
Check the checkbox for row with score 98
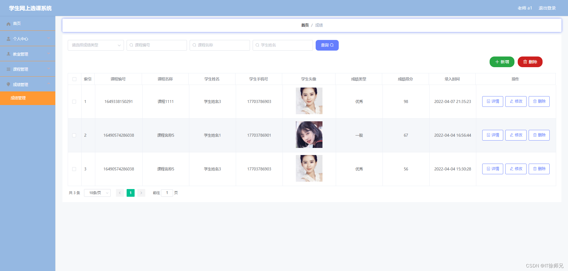pos(74,101)
